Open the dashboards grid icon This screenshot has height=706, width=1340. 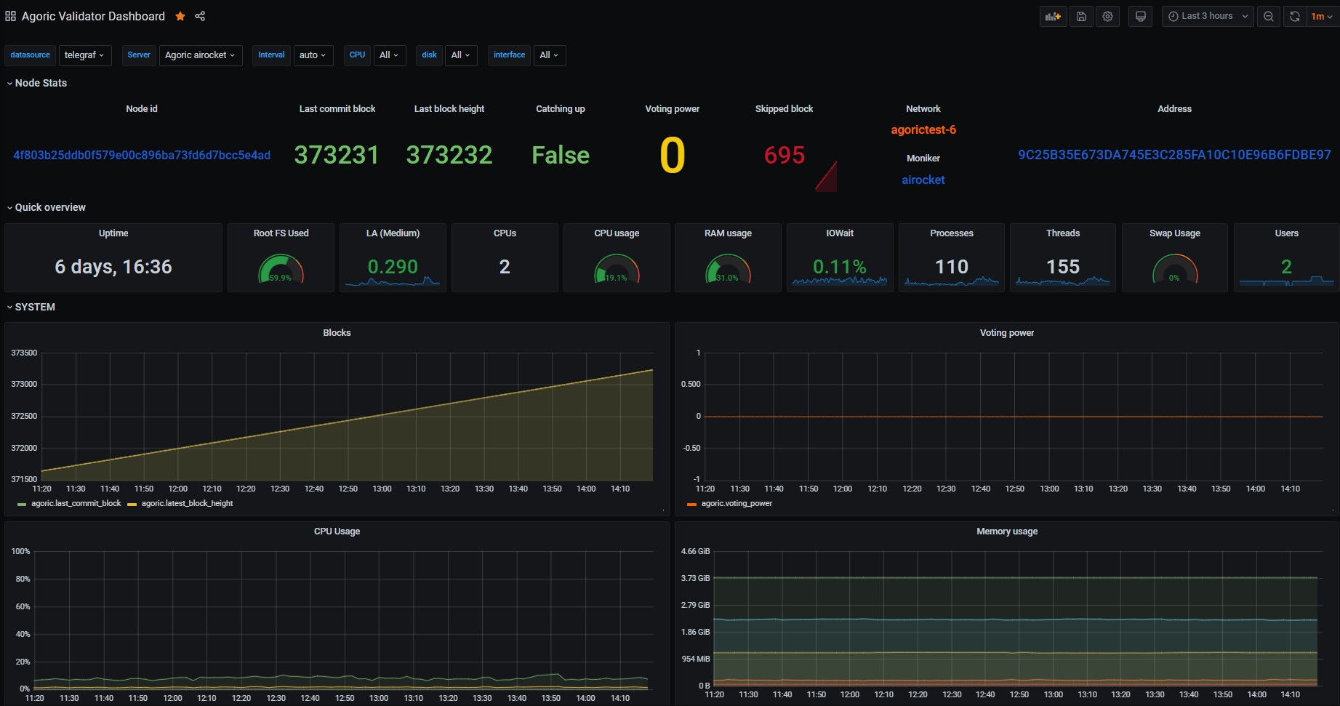[10, 16]
